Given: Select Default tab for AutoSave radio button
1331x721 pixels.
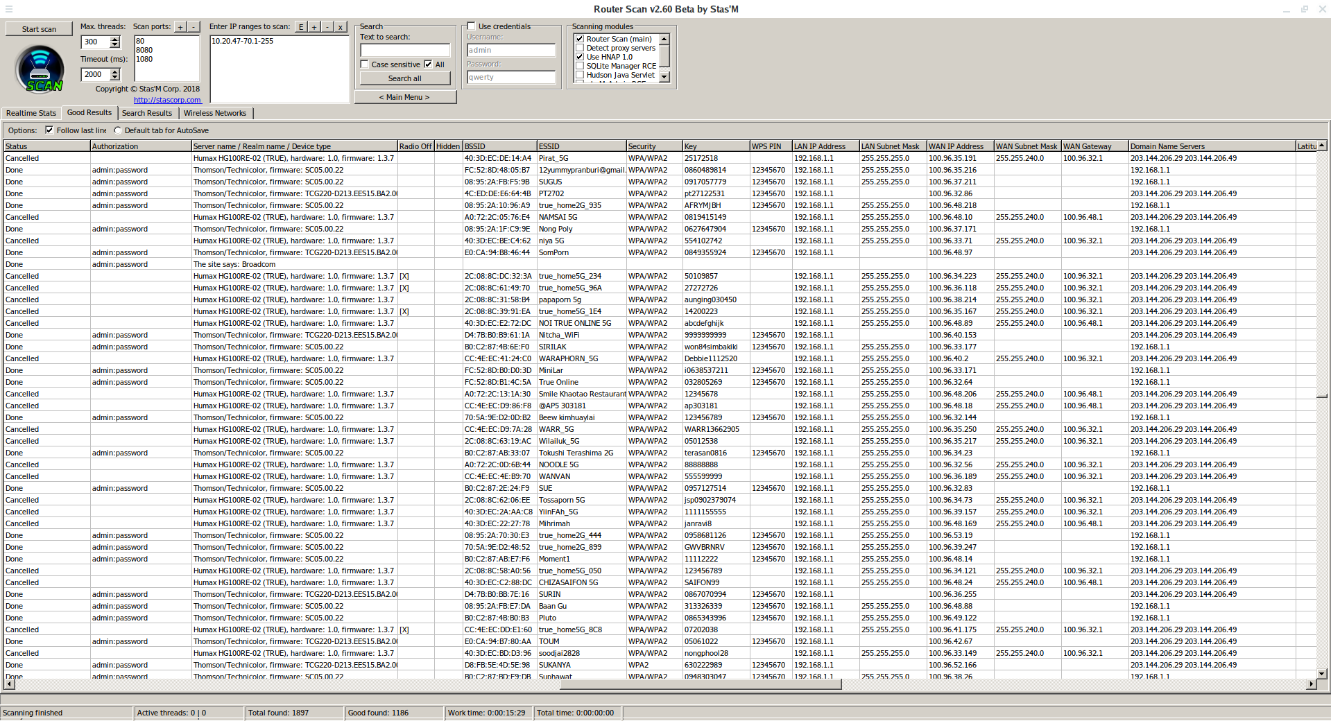Looking at the screenshot, I should tap(118, 130).
